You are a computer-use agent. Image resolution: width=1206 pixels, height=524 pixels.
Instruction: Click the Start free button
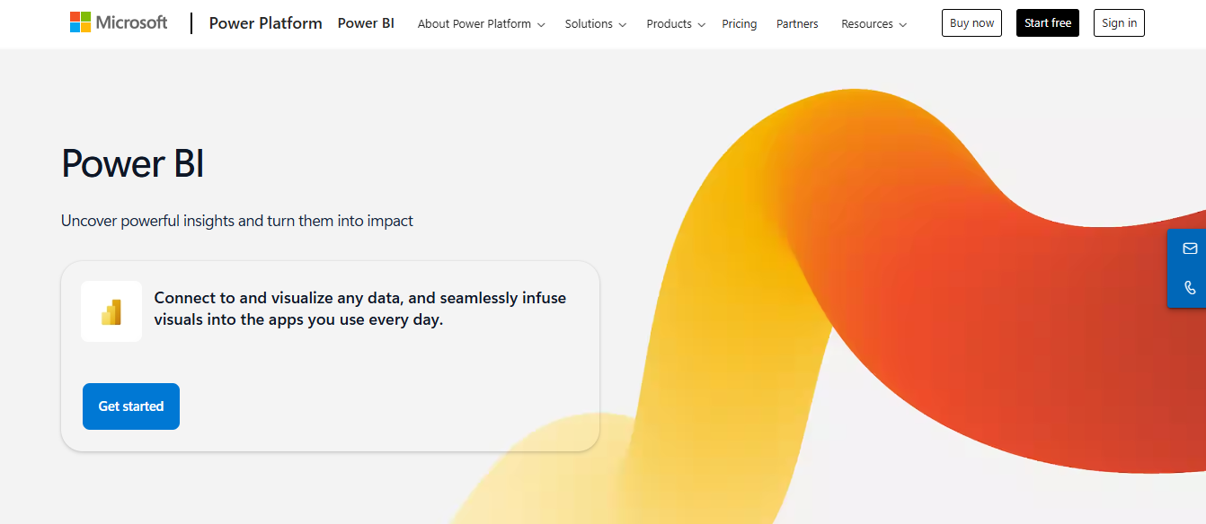[1047, 22]
